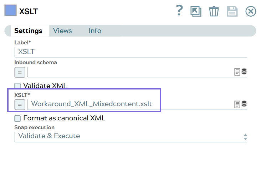This screenshot has height=185, width=261.
Task: Switch to the Views tab
Action: pyautogui.click(x=62, y=31)
